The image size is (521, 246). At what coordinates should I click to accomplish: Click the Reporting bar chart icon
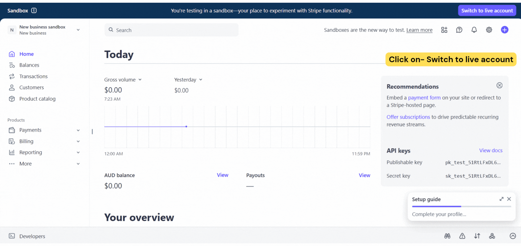tap(12, 152)
